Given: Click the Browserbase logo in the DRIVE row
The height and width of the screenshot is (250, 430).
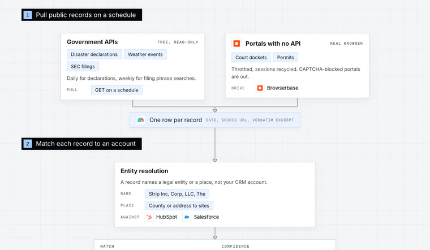Looking at the screenshot, I should point(260,88).
